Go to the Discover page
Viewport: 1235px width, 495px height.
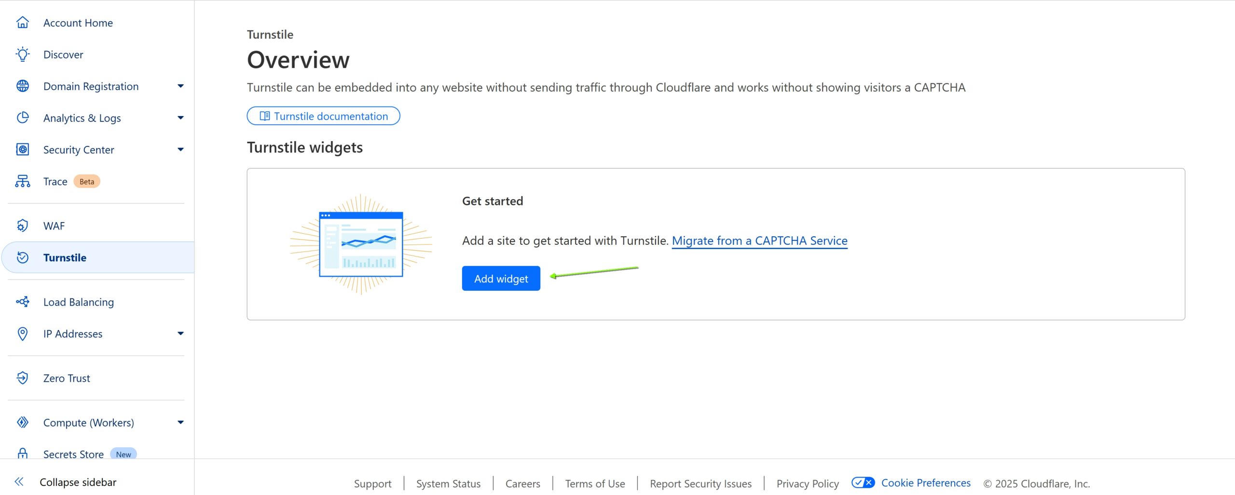[x=97, y=54]
